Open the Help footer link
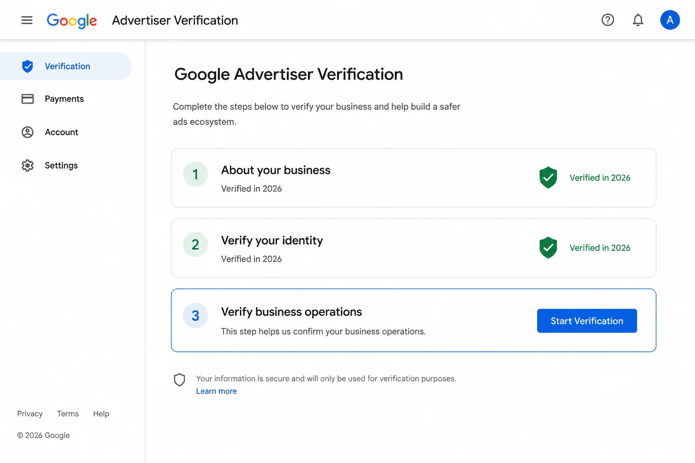The image size is (695, 463). 101,414
